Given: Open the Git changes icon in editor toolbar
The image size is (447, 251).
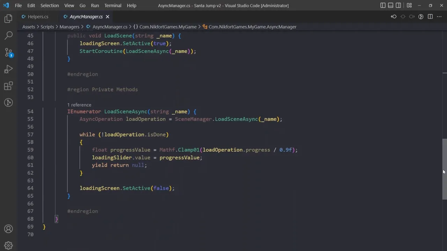Looking at the screenshot, I should pyautogui.click(x=421, y=17).
